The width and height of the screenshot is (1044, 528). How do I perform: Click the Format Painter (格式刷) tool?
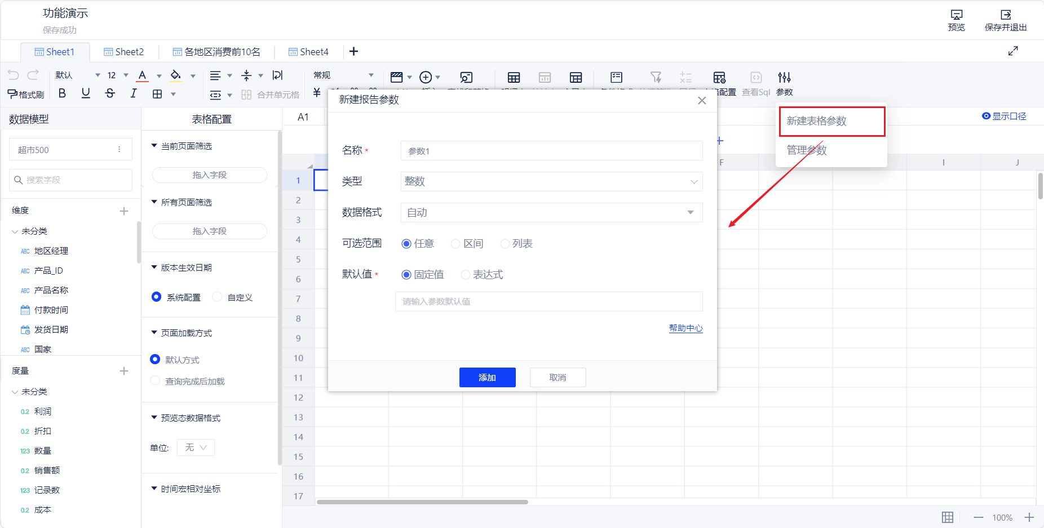point(26,94)
